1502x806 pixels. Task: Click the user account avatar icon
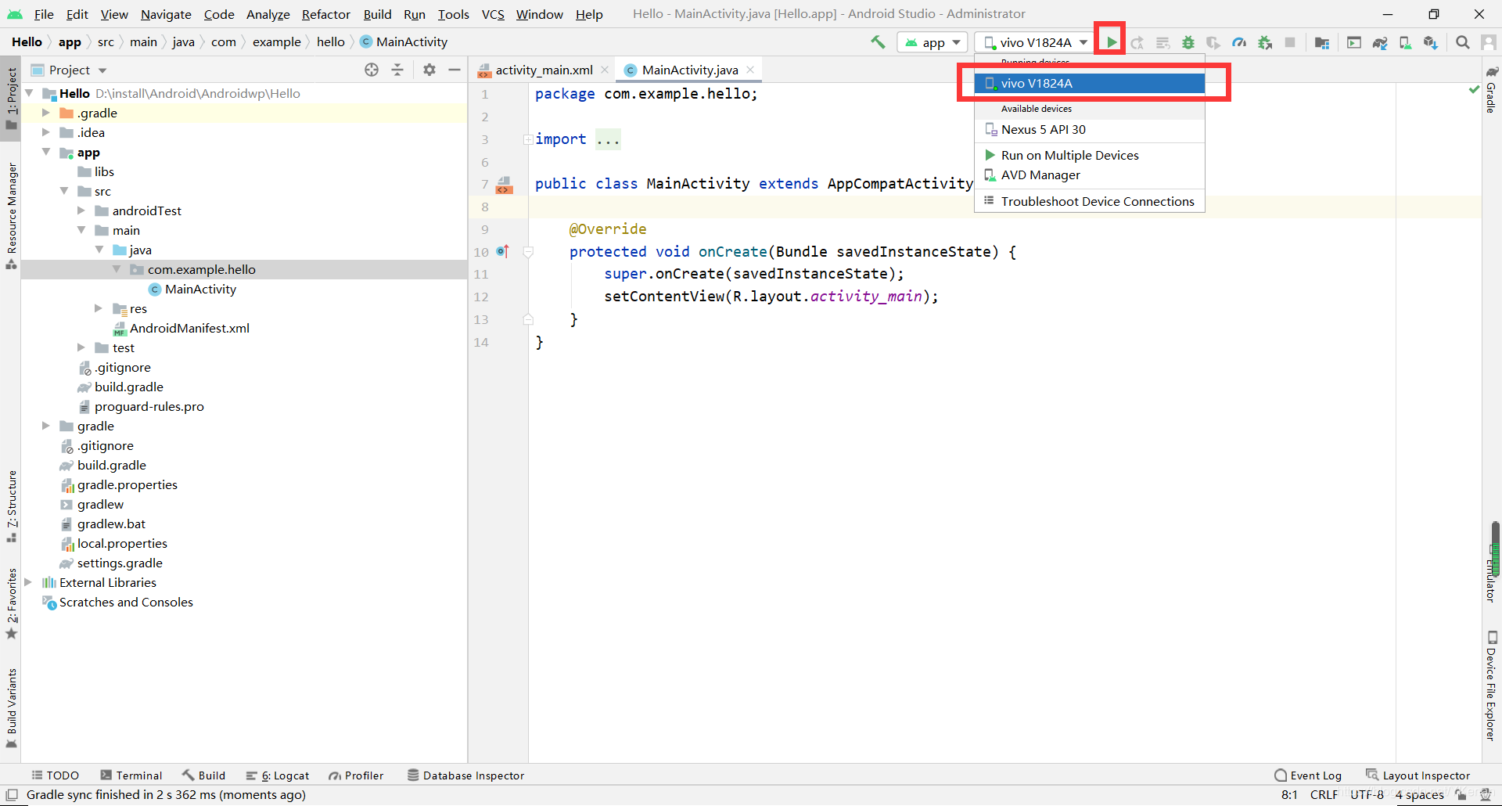click(x=1488, y=42)
